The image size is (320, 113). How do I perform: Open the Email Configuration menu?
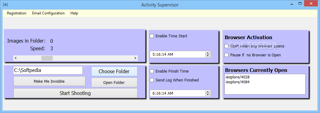click(x=48, y=13)
